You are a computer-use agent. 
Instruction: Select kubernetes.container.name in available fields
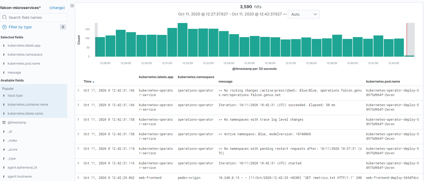pyautogui.click(x=28, y=105)
